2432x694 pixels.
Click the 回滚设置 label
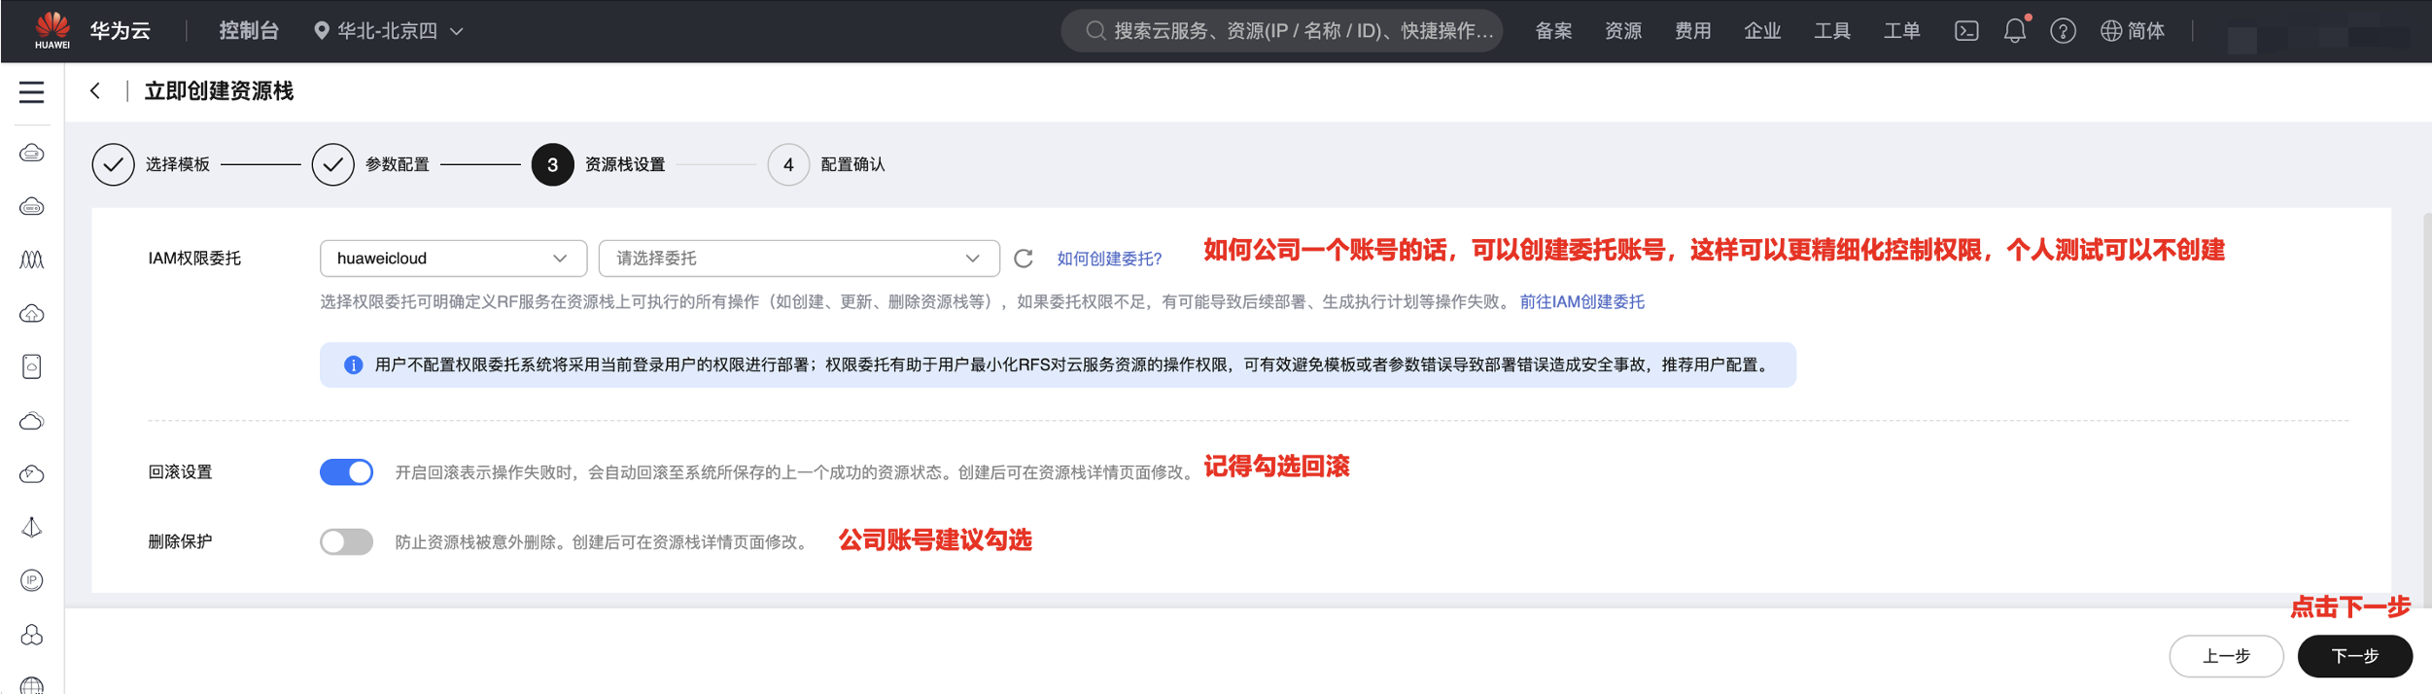click(x=180, y=472)
